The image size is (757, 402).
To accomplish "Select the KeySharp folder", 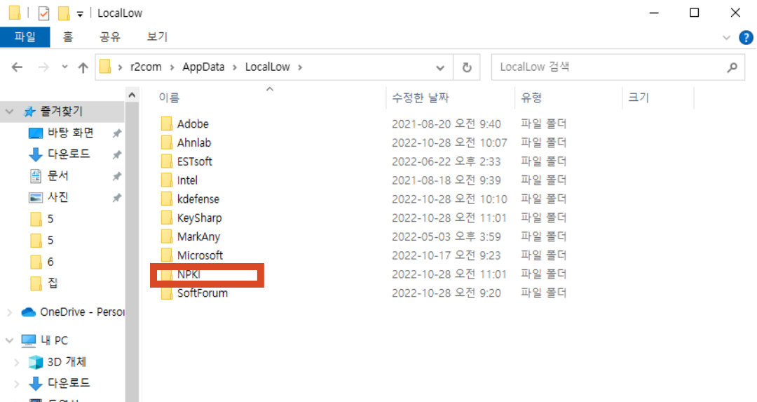I will point(199,218).
